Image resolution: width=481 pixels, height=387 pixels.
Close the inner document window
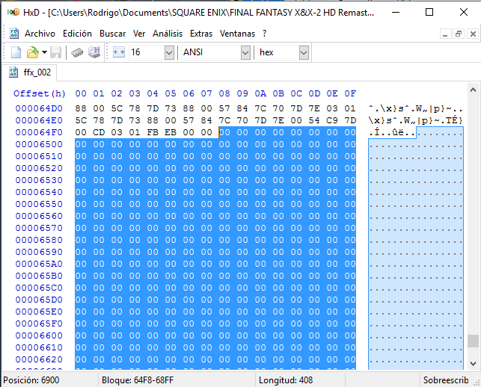(473, 34)
